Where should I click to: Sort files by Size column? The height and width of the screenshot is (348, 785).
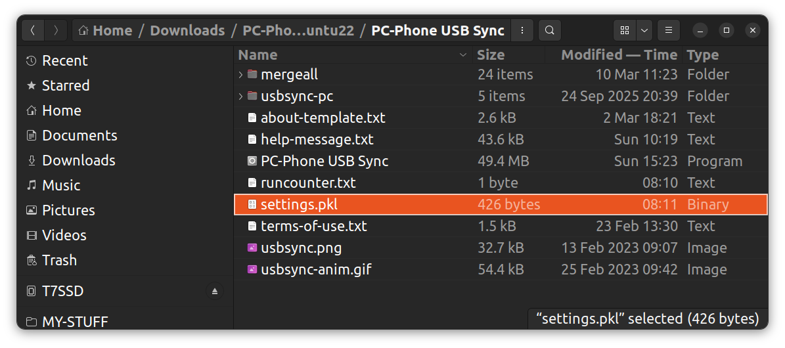click(491, 54)
